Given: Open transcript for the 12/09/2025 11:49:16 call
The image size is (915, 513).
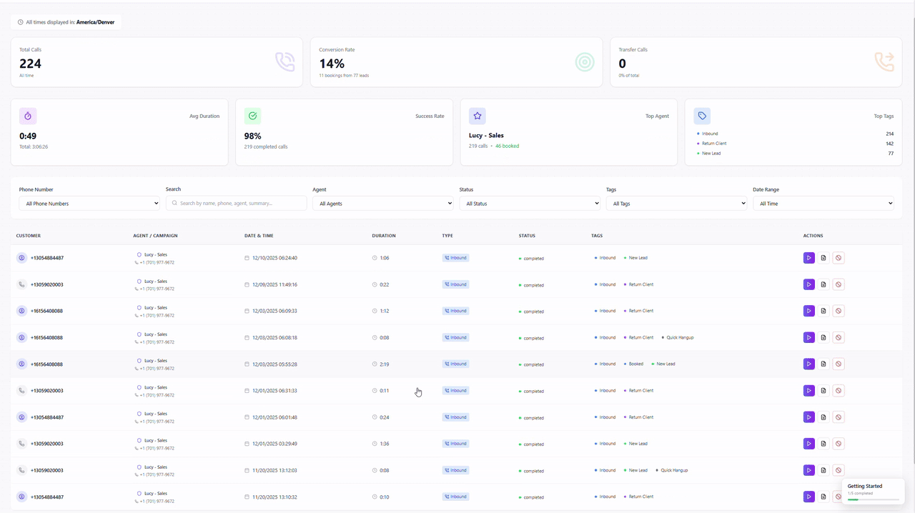Looking at the screenshot, I should pyautogui.click(x=823, y=284).
